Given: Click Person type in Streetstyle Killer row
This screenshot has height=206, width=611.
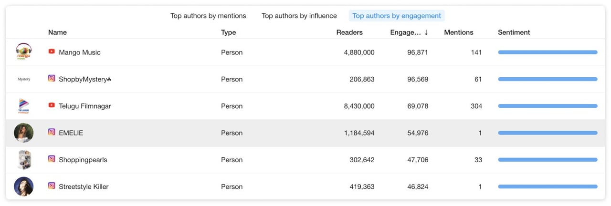Looking at the screenshot, I should click(x=232, y=186).
